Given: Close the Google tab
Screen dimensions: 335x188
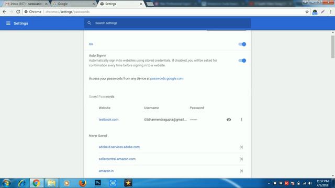Looking at the screenshot, I should tap(94, 4).
